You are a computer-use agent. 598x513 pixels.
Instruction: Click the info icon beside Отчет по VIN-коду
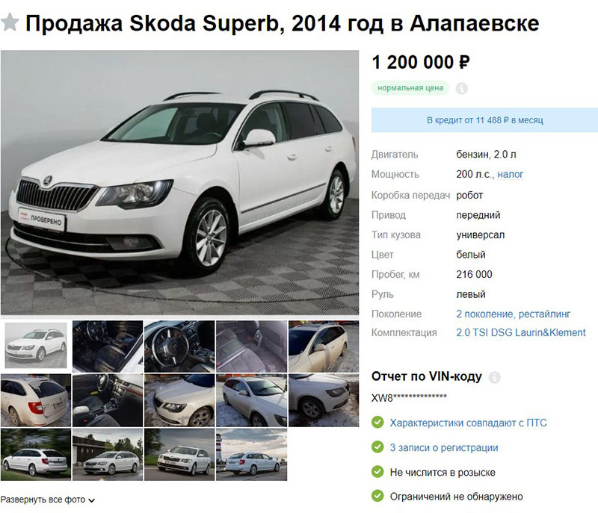point(495,377)
